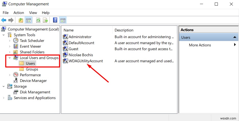
Task: Click the Actions pane header
Action: click(x=208, y=30)
